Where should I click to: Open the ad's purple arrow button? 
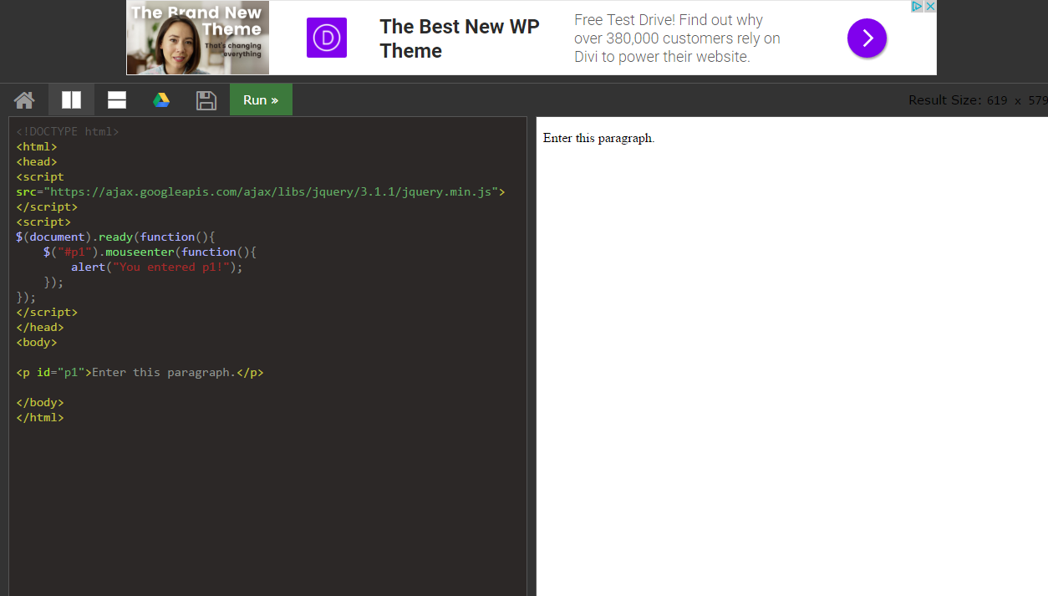coord(867,38)
